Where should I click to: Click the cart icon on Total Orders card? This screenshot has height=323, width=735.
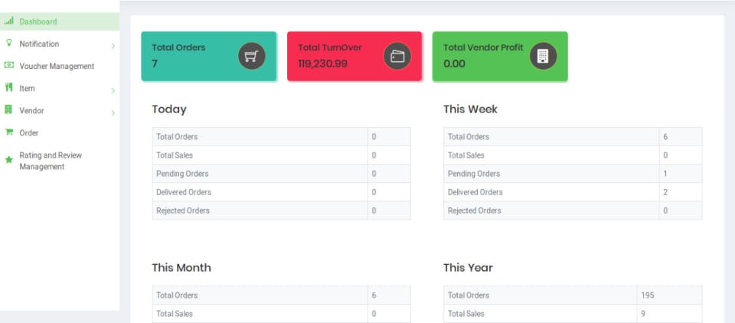click(251, 56)
